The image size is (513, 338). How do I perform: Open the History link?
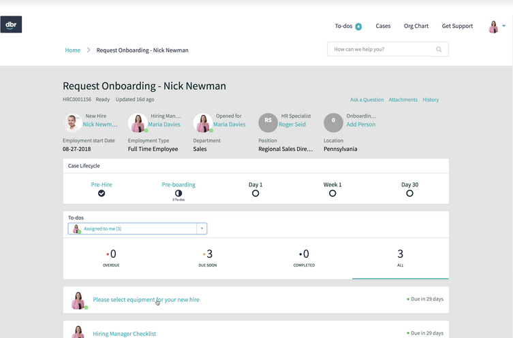[x=431, y=99]
